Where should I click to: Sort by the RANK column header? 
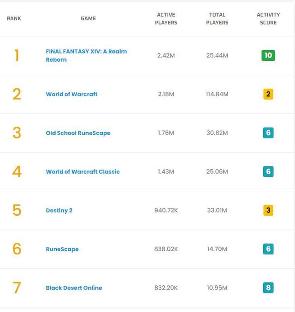14,18
